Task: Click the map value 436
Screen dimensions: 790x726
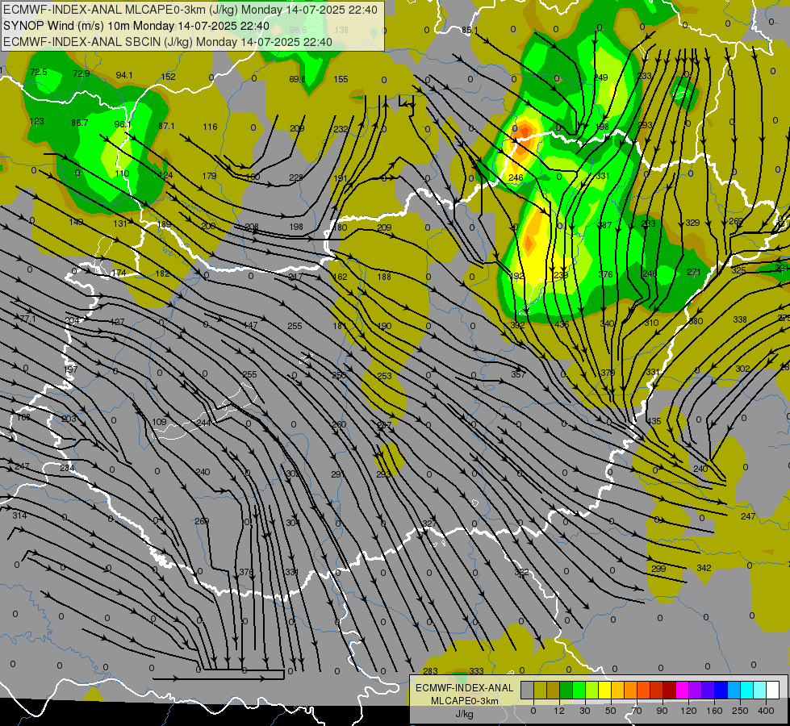Action: pos(562,324)
